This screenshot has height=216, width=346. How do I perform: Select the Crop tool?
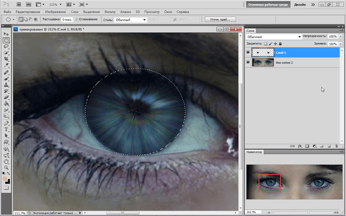pos(6,59)
